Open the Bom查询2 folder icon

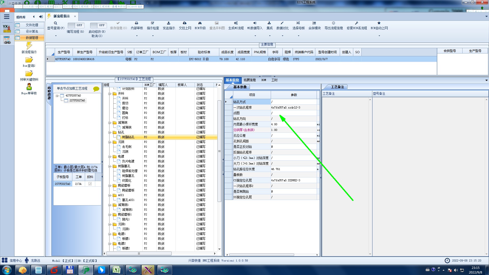(x=29, y=60)
